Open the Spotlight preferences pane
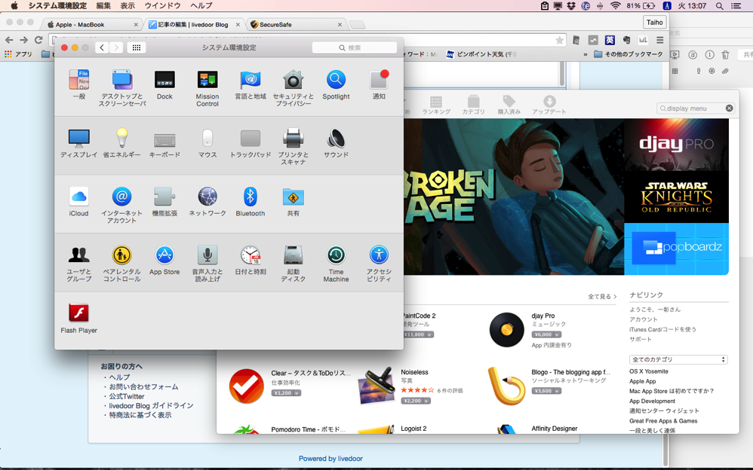The height and width of the screenshot is (470, 753). (337, 84)
